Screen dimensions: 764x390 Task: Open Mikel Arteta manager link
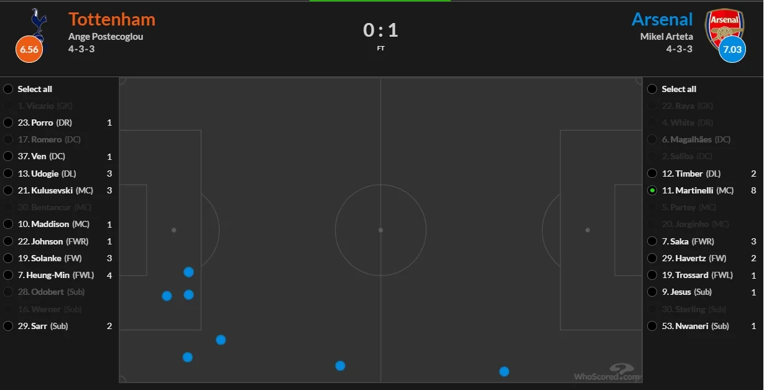(x=666, y=36)
